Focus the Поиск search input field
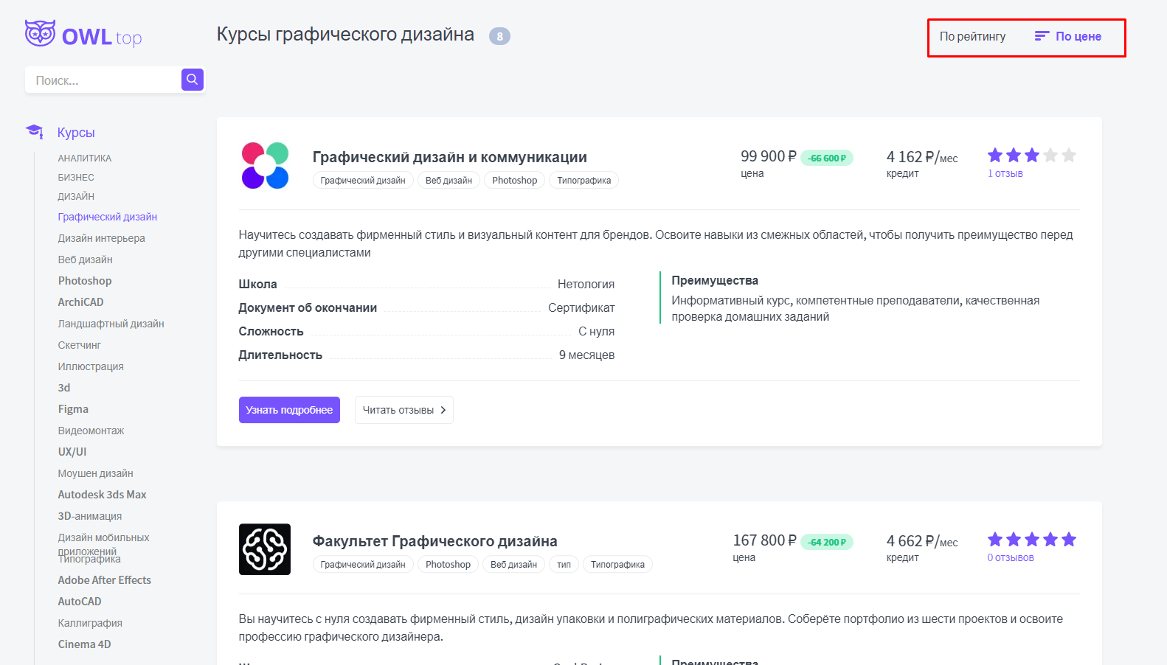 coord(103,80)
